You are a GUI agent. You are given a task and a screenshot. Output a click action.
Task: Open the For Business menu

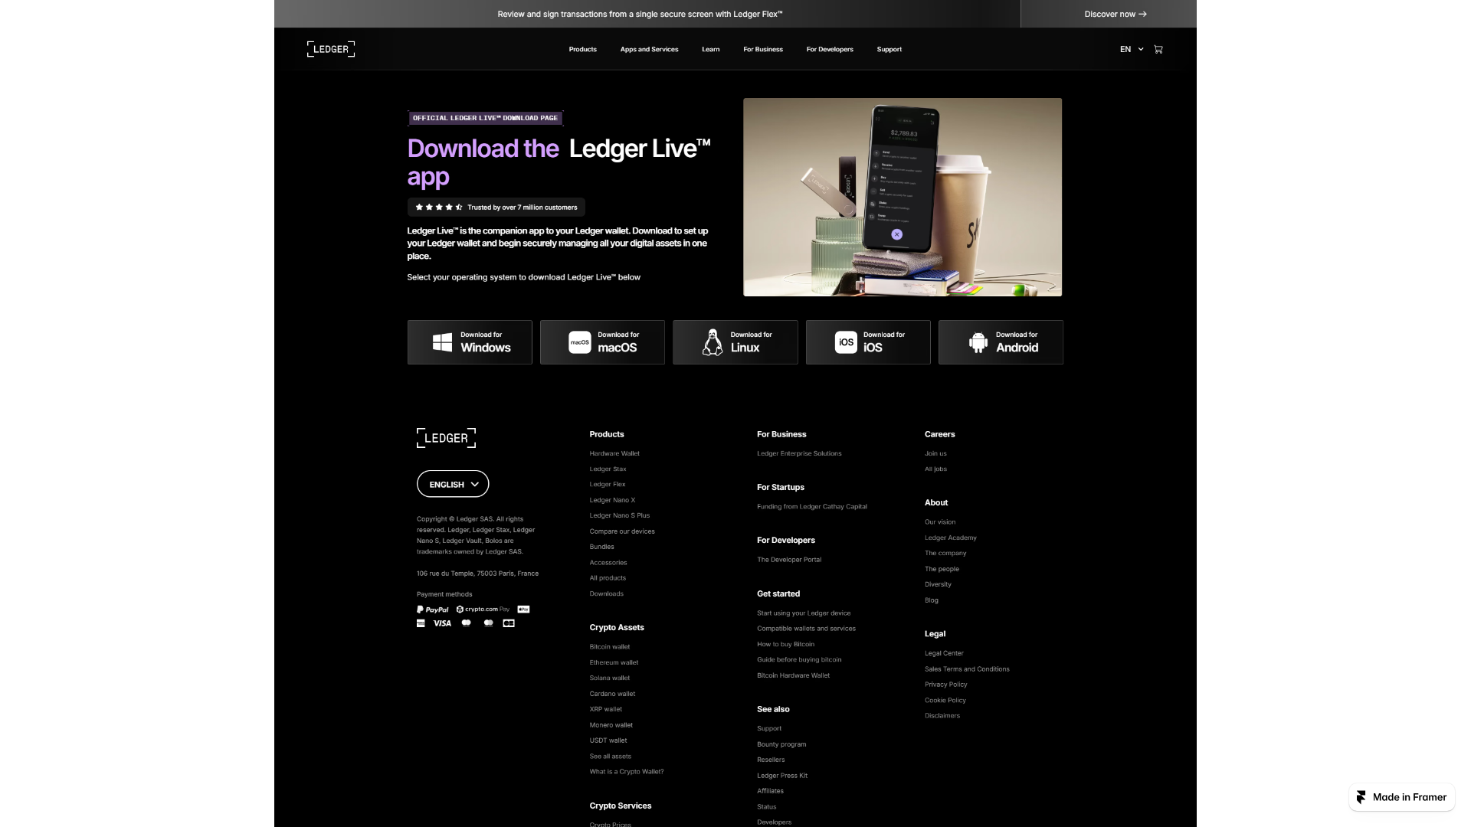pos(763,49)
